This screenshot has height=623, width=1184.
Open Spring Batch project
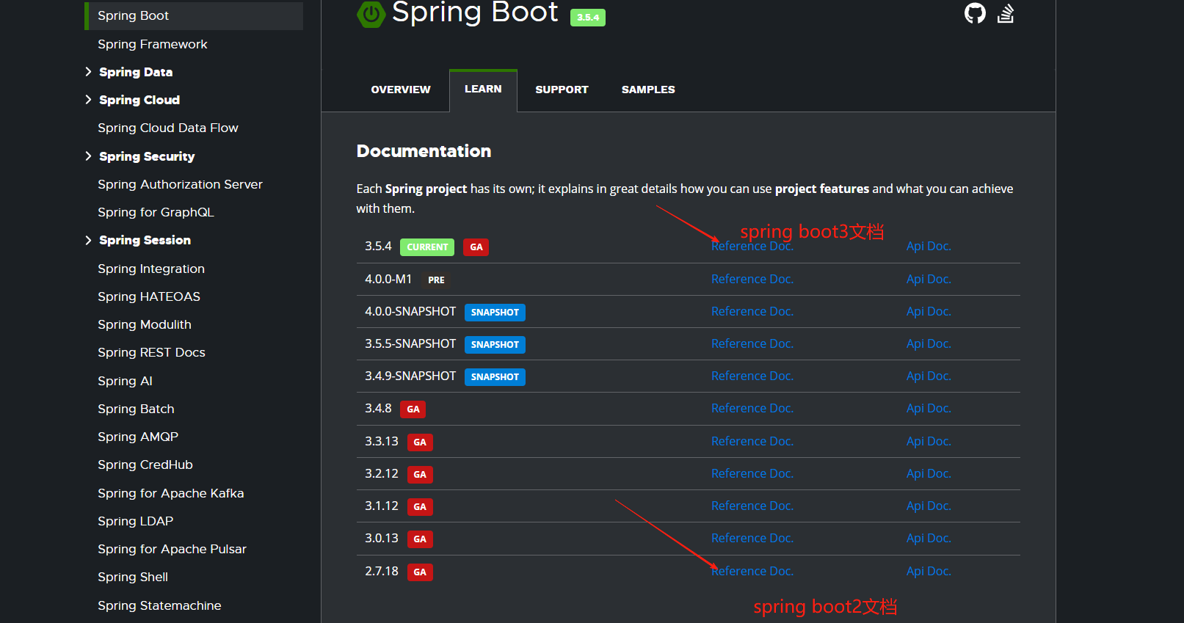pyautogui.click(x=136, y=409)
